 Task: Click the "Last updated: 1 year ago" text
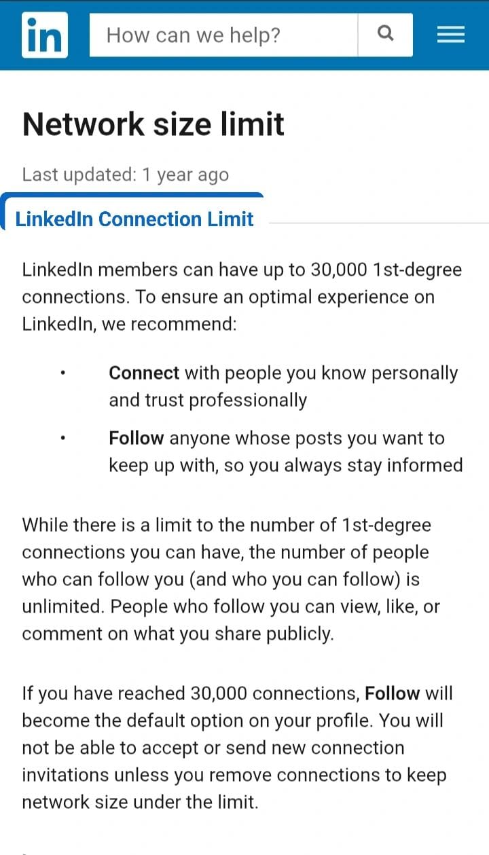pos(126,175)
